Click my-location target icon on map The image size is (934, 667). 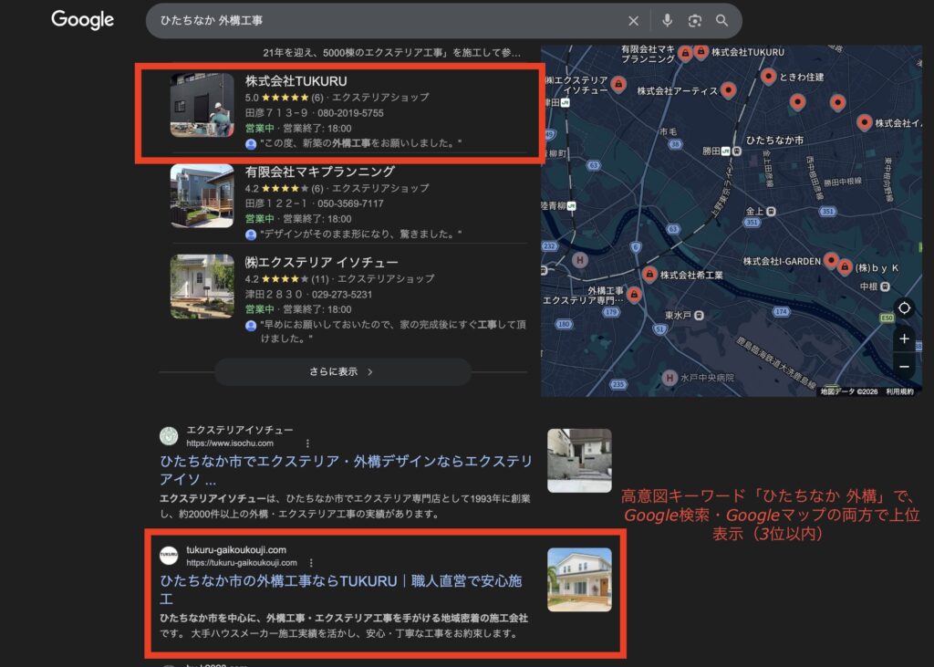pos(904,307)
